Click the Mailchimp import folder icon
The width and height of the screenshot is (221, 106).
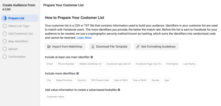click(49, 47)
